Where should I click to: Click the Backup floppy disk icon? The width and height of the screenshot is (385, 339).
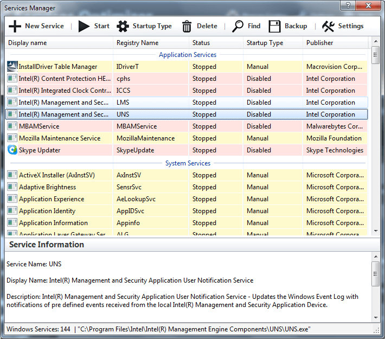[x=275, y=26]
